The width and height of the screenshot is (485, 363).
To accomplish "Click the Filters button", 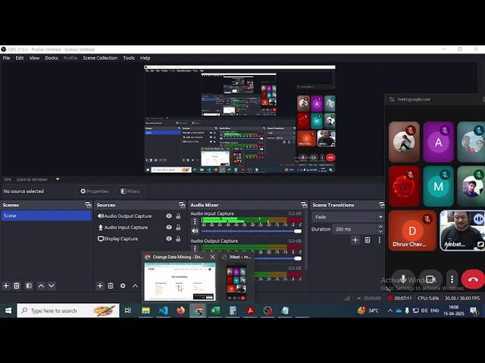I will coord(130,191).
